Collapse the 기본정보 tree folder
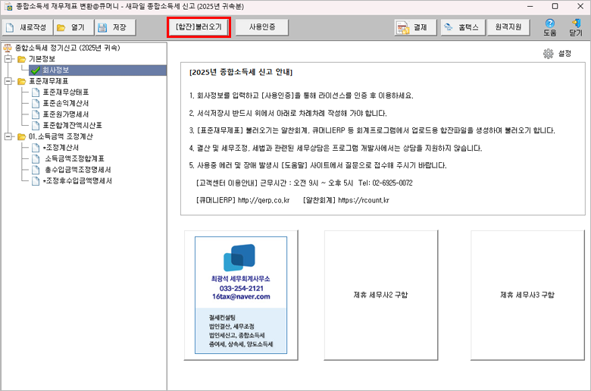 pyautogui.click(x=8, y=59)
